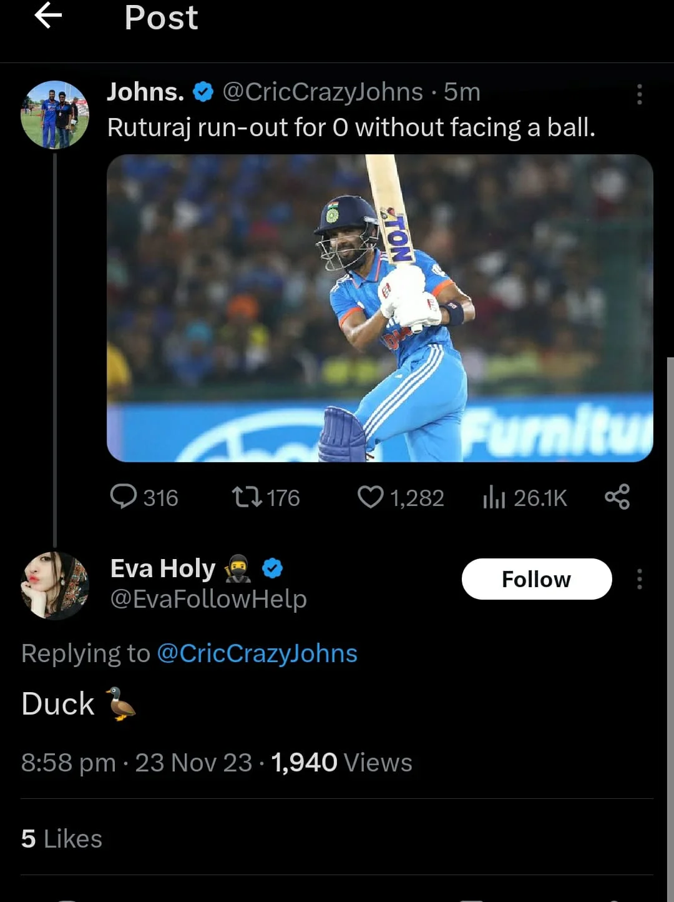Open Johns' profile picture

click(55, 115)
